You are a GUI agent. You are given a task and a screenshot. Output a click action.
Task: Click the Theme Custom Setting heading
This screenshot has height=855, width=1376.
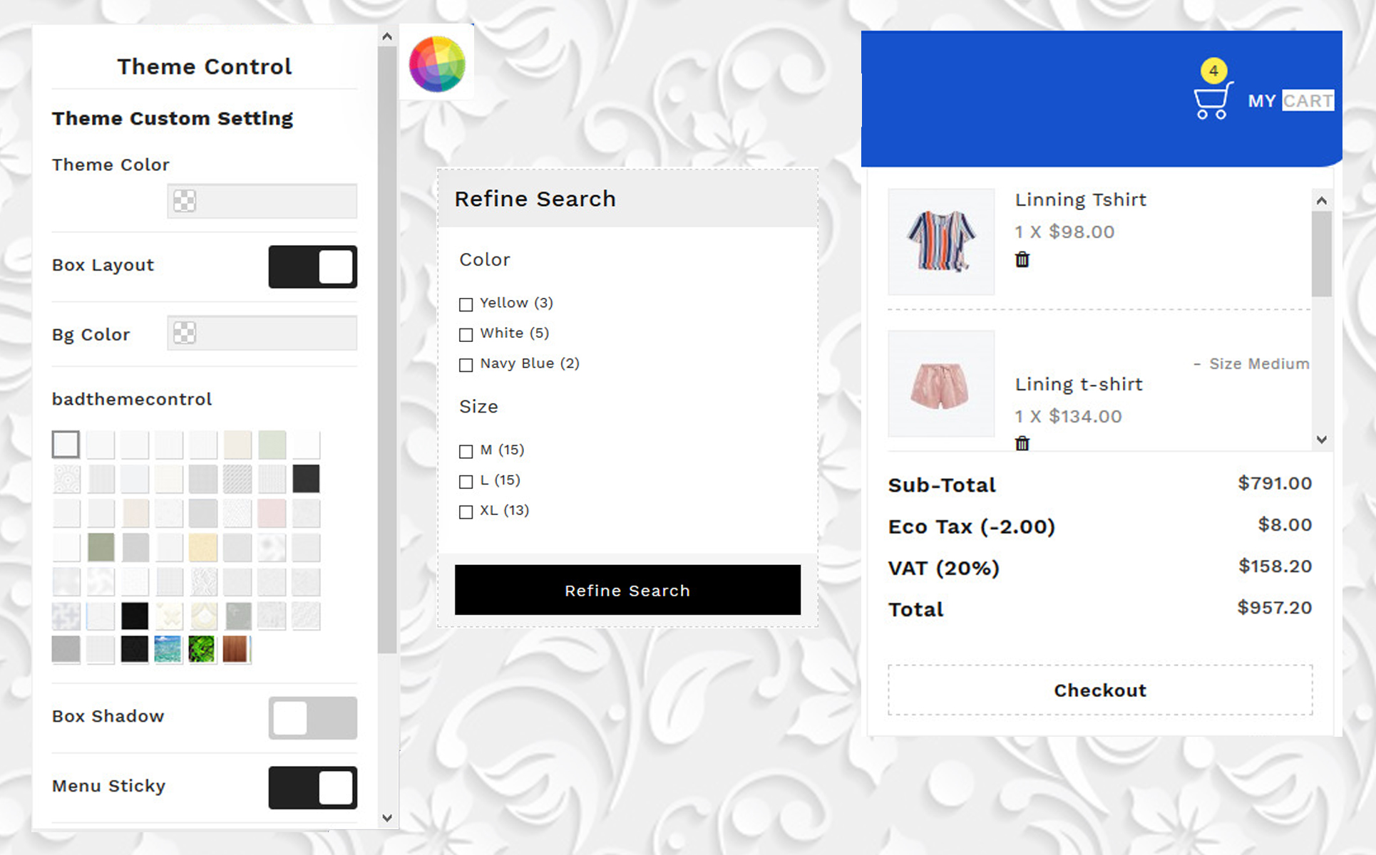click(x=173, y=118)
